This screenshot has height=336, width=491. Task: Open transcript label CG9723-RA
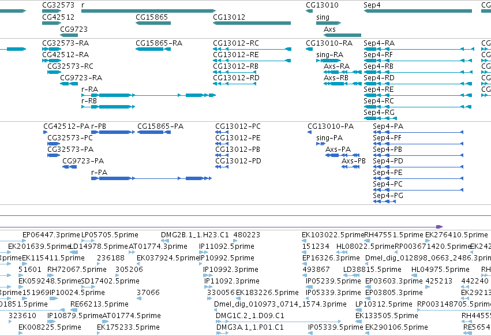tap(81, 78)
